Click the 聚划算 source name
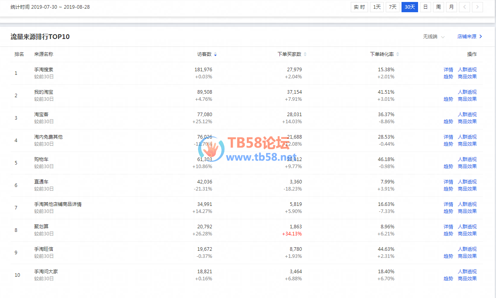The height and width of the screenshot is (298, 496). click(x=41, y=227)
